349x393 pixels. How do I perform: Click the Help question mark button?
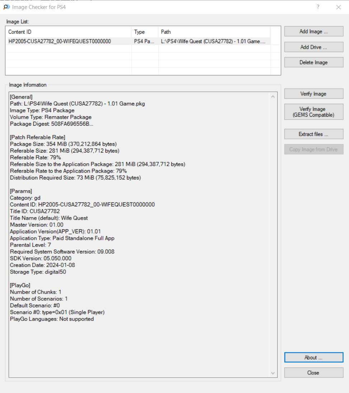coord(318,7)
